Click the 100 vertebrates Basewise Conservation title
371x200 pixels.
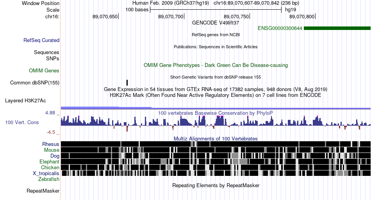[216, 113]
